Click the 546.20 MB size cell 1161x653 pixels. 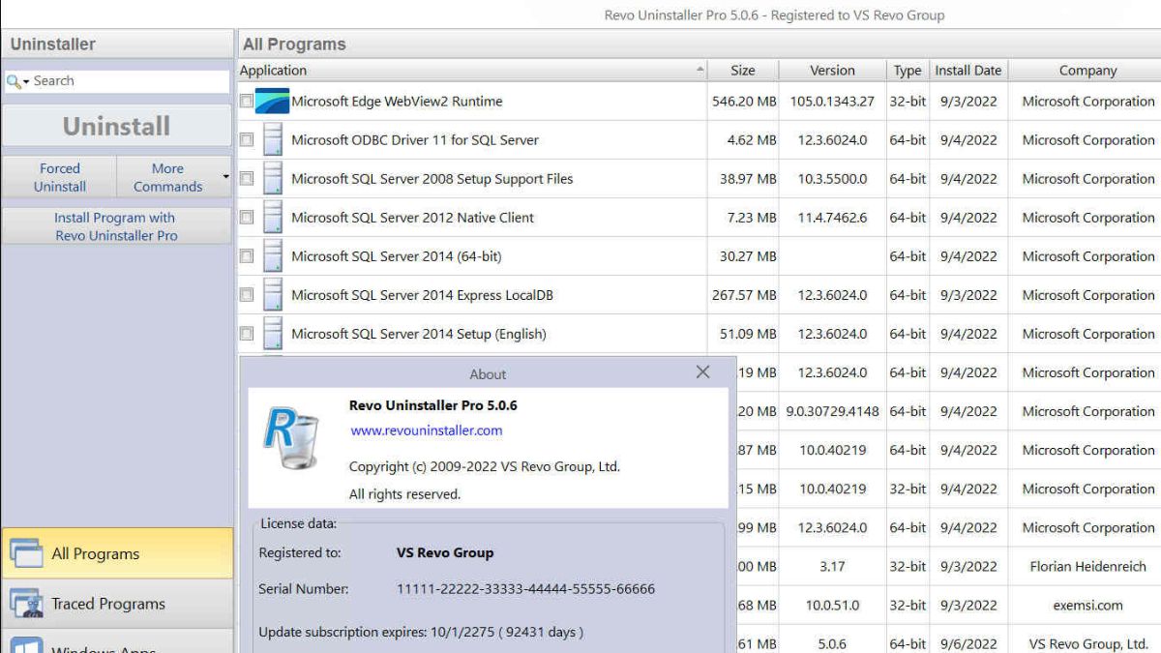[744, 101]
